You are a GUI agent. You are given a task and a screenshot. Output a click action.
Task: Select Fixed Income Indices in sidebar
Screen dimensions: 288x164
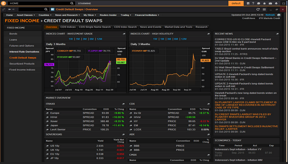(22, 70)
